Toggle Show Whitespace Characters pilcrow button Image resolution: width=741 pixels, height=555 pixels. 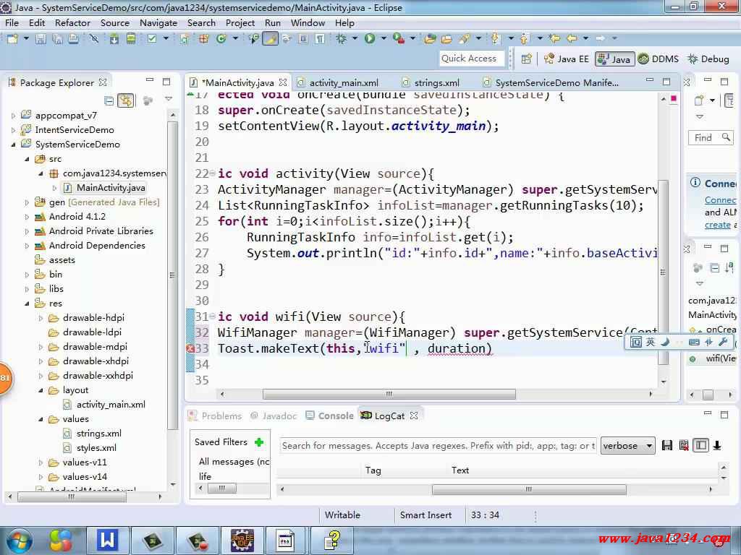pyautogui.click(x=320, y=39)
